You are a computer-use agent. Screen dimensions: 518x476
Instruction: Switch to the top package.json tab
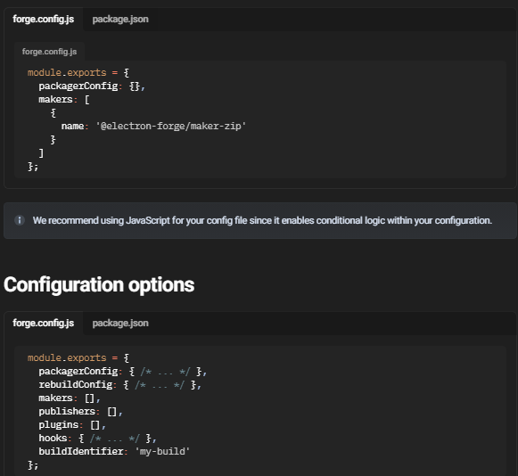click(x=120, y=20)
